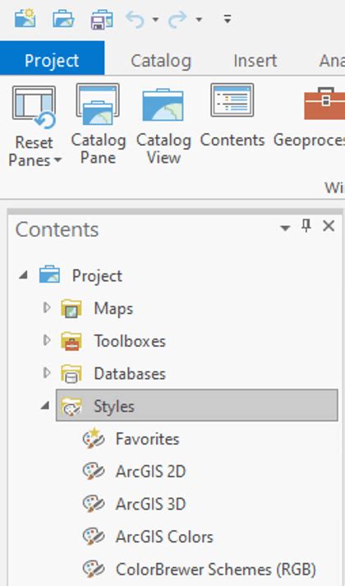Screen dimensions: 345x586
Task: Open the Reset Panes menu button
Action: pyautogui.click(x=34, y=127)
